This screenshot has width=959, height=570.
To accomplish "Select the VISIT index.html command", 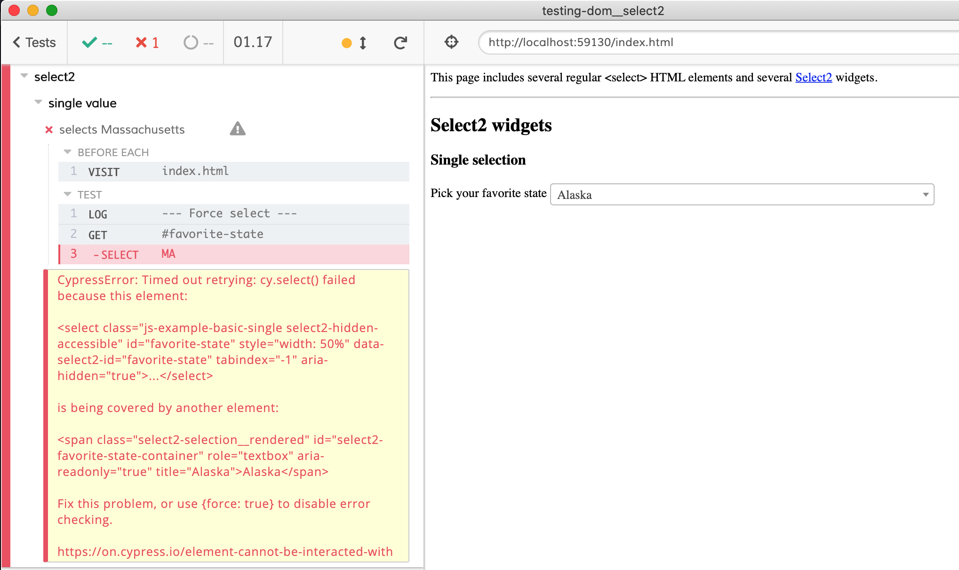I will pos(233,172).
